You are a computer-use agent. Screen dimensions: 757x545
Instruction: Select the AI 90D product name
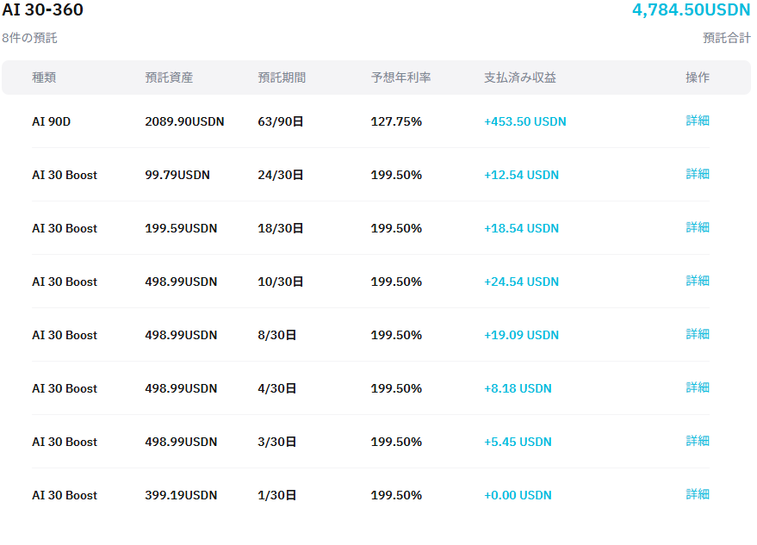(x=51, y=121)
